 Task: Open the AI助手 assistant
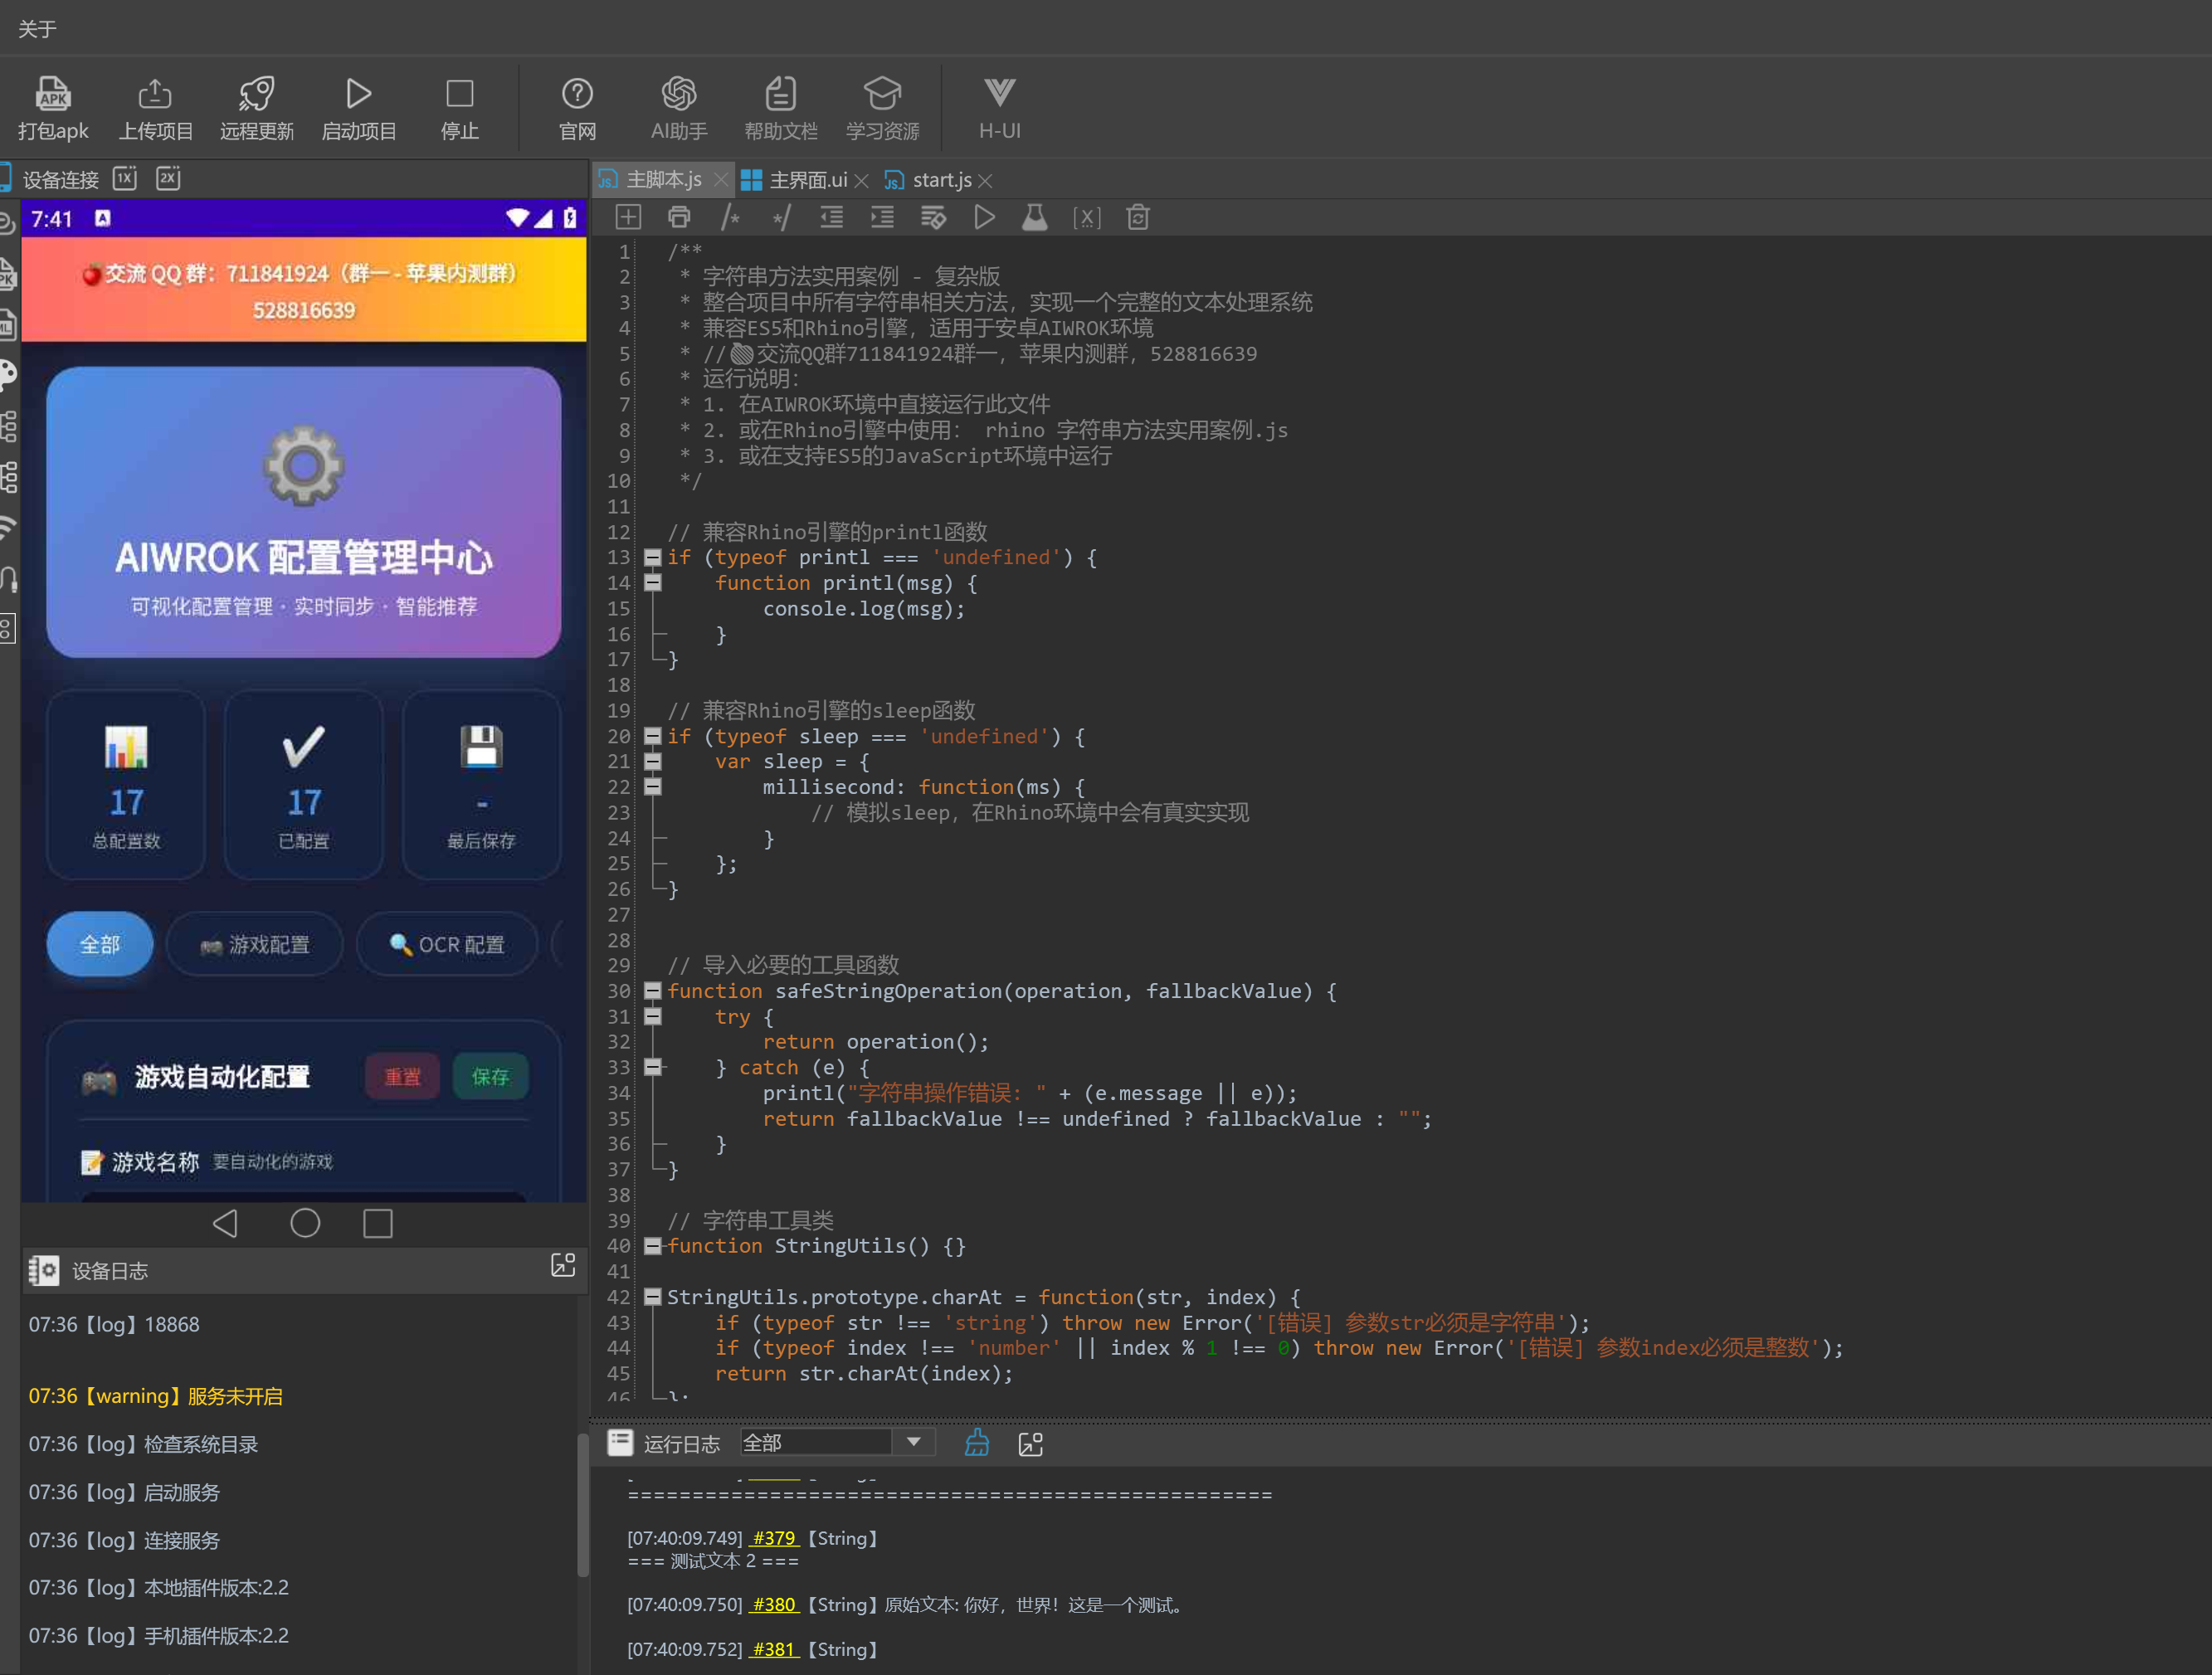coord(679,94)
